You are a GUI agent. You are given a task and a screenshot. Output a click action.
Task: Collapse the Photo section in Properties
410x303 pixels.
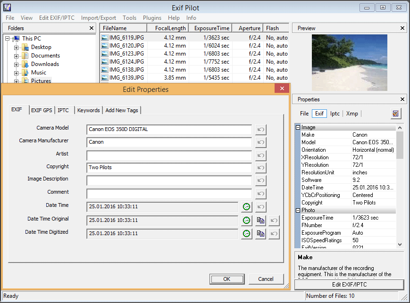tap(298, 209)
